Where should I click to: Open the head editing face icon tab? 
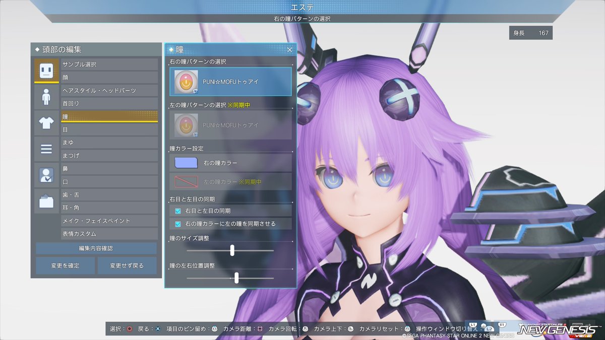[x=46, y=71]
